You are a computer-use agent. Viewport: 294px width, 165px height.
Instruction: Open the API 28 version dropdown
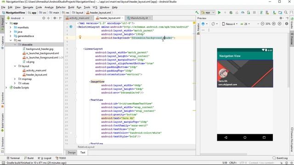tap(245, 24)
